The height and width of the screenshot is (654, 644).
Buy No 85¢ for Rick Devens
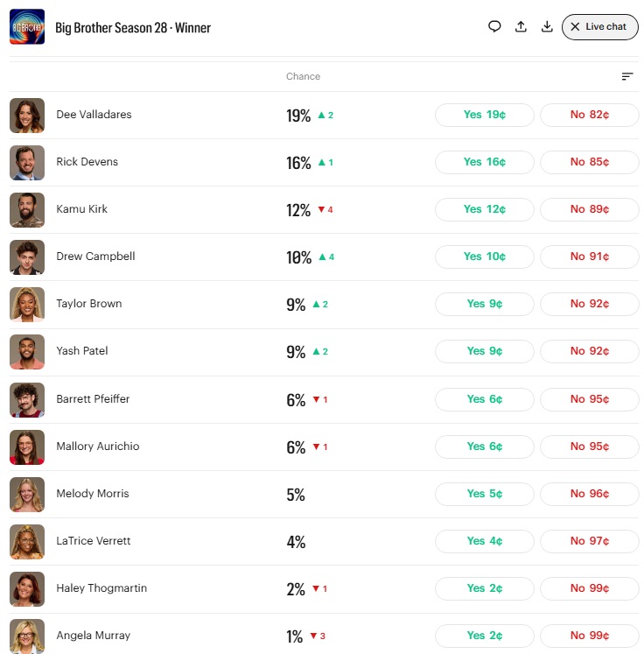tap(590, 162)
